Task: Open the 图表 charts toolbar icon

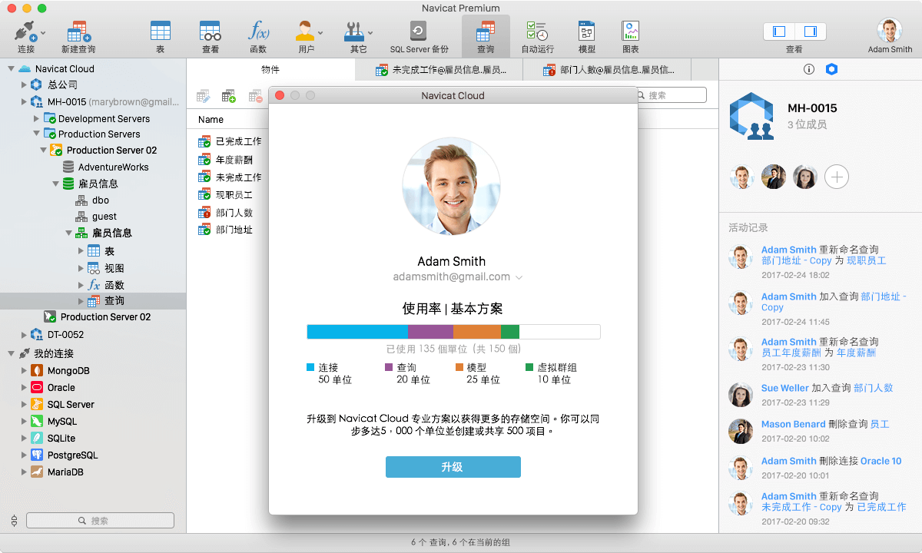Action: point(631,31)
